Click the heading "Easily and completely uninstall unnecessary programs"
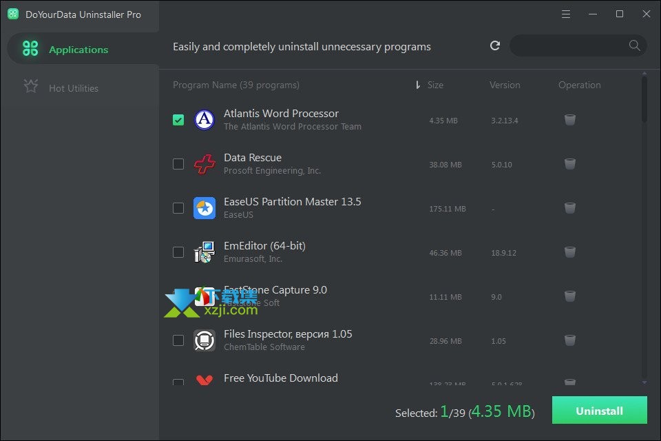Image resolution: width=661 pixels, height=441 pixels. coord(302,46)
